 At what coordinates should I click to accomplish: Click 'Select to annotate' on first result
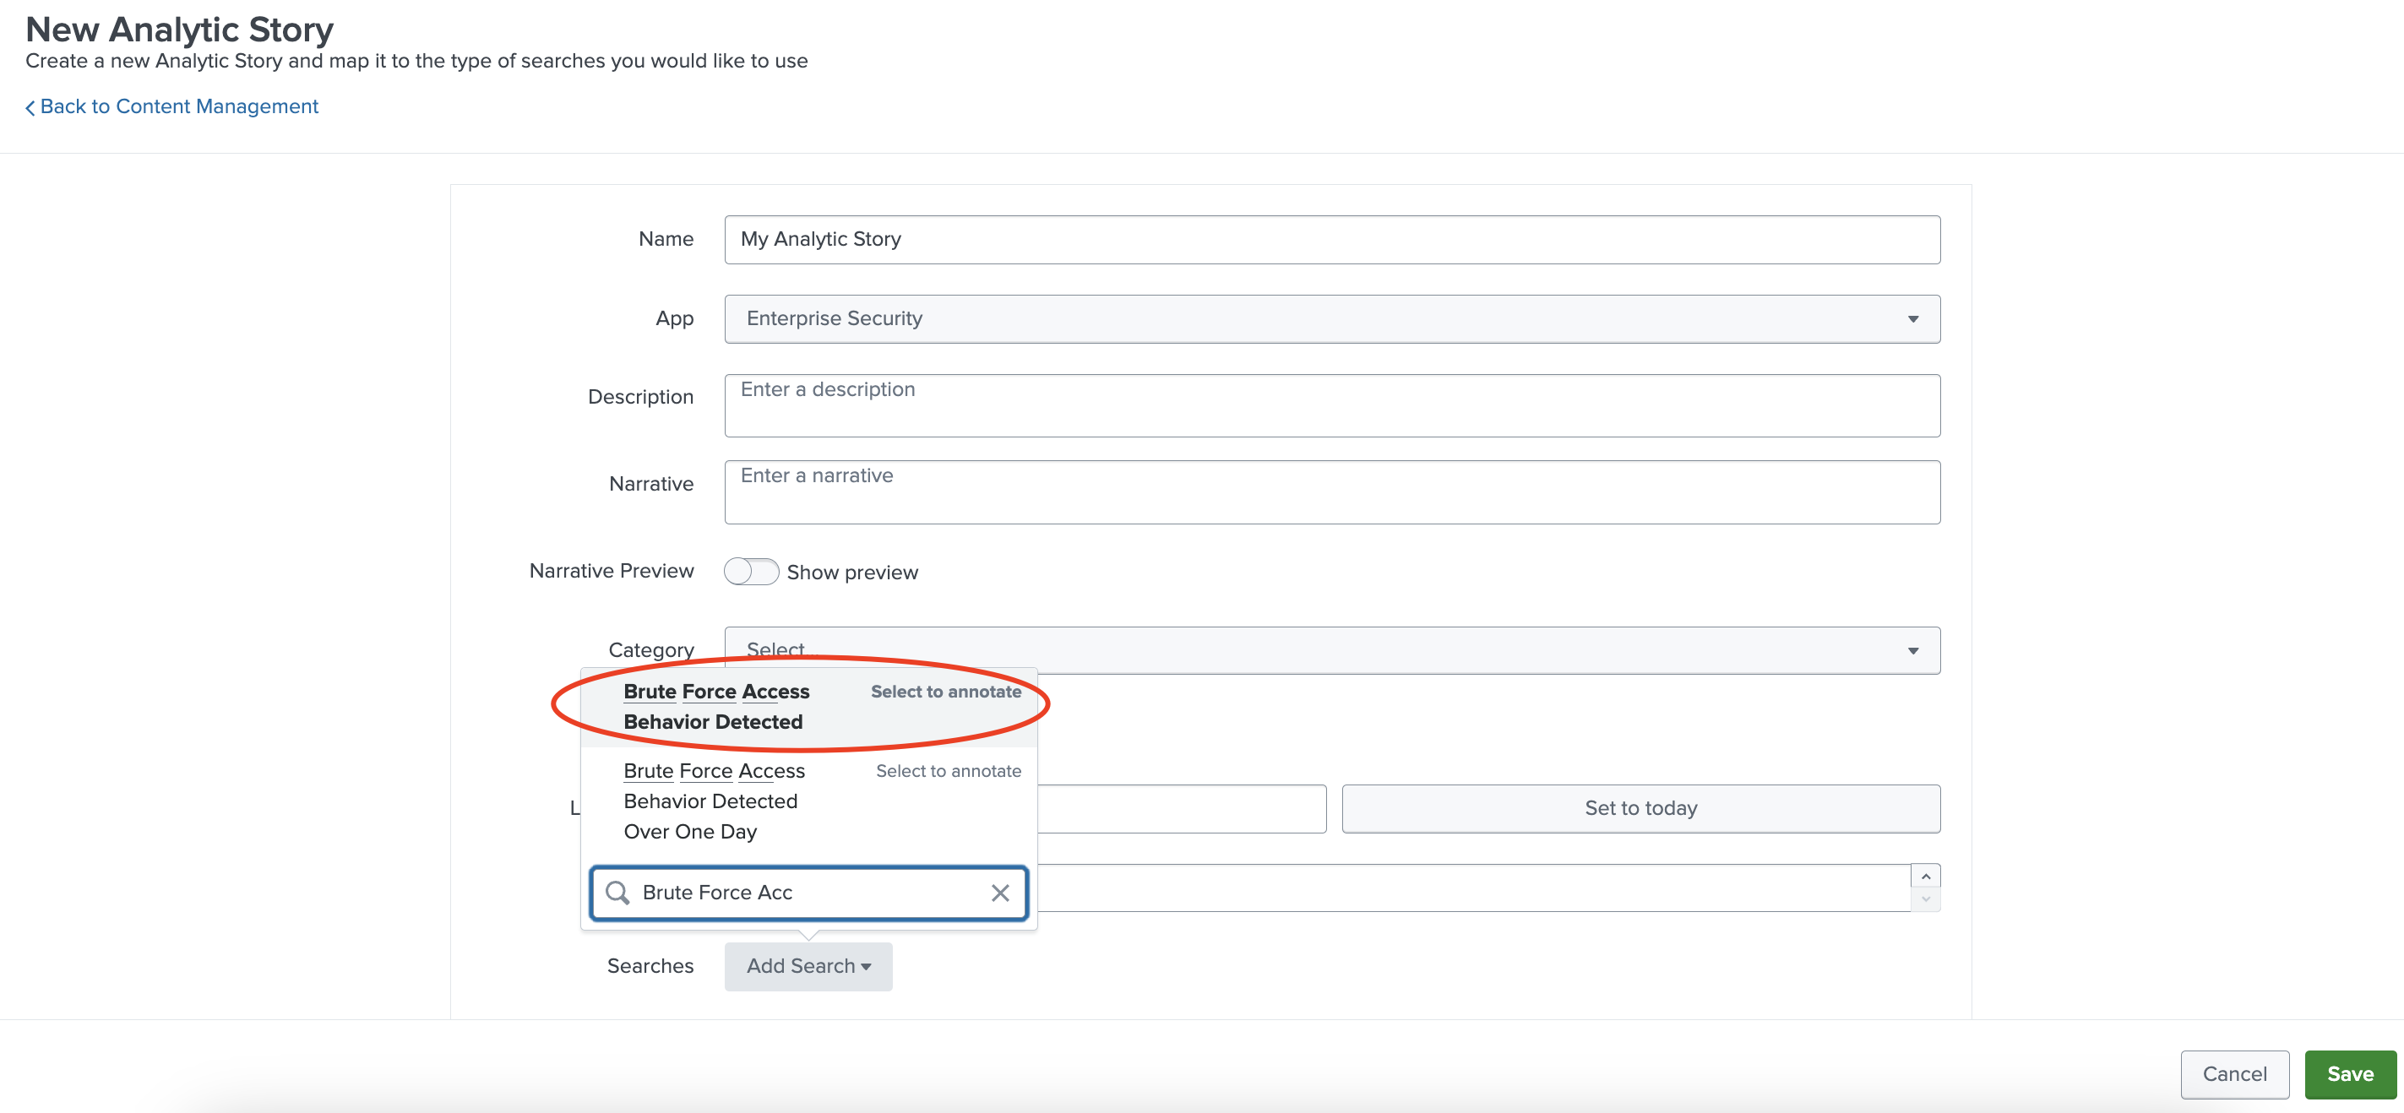[x=945, y=692]
